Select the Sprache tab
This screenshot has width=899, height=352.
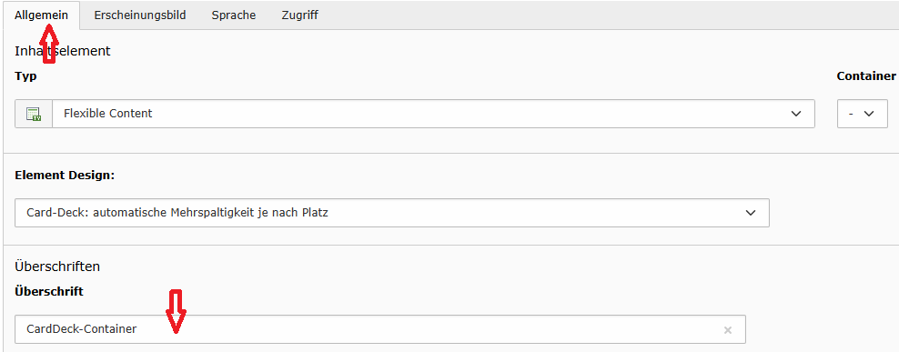click(233, 15)
